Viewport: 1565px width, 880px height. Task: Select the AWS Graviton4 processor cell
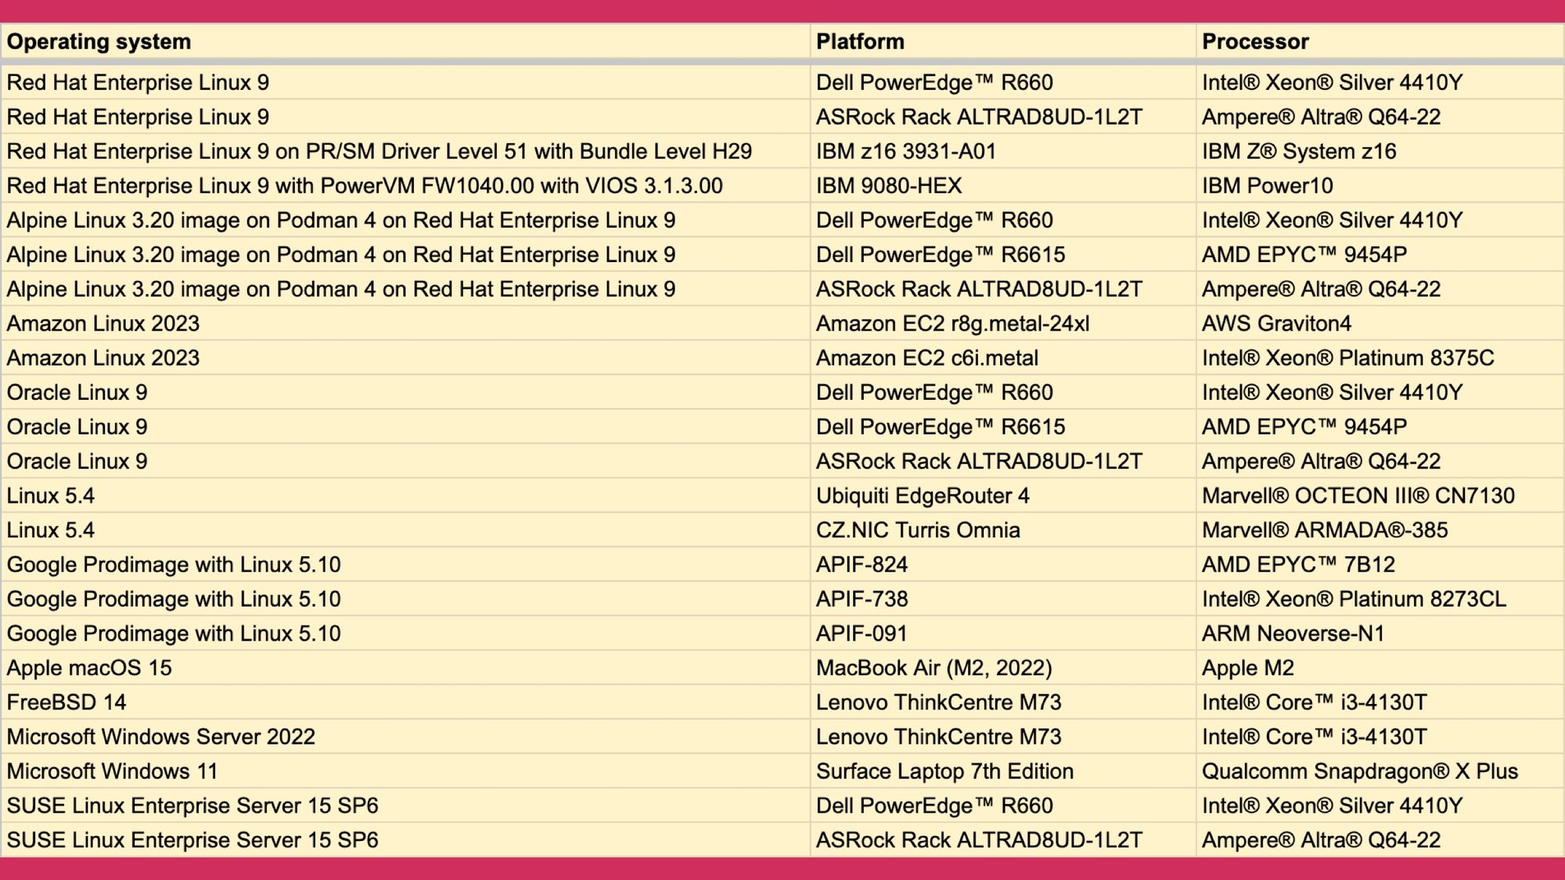(1276, 323)
